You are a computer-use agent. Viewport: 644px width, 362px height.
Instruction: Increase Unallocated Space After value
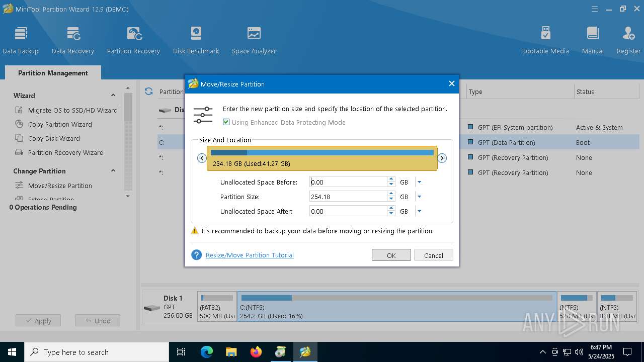(391, 209)
